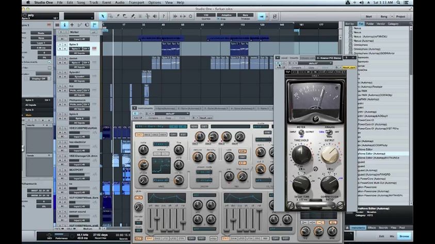Select the Spire 3 track header
The image size is (435, 244).
[x=78, y=49]
